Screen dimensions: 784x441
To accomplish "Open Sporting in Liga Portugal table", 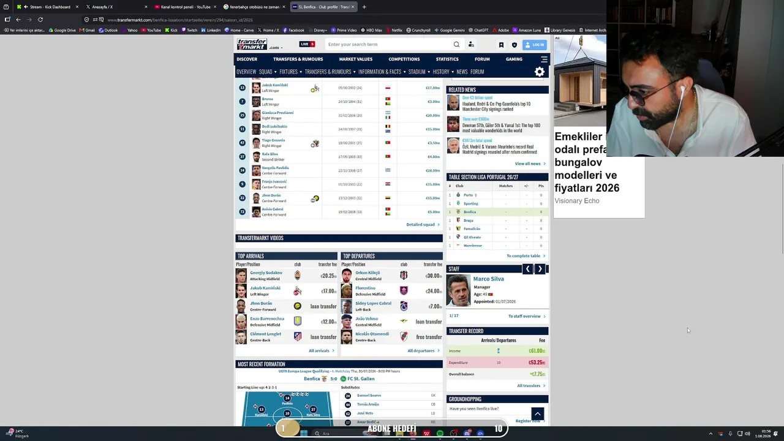I will point(470,203).
